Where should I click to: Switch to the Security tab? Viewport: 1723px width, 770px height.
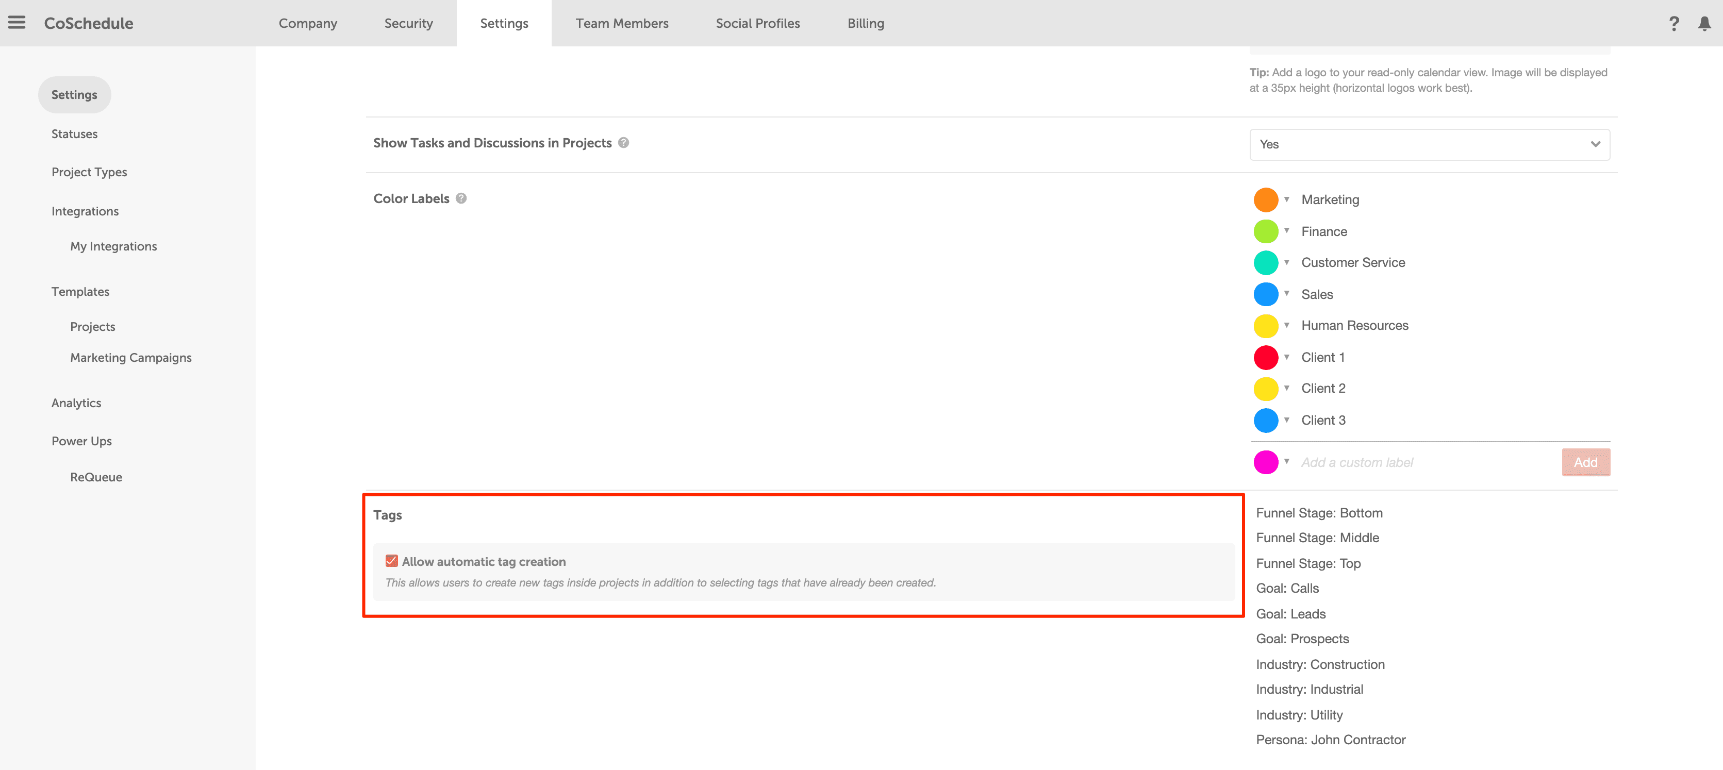[x=409, y=23]
